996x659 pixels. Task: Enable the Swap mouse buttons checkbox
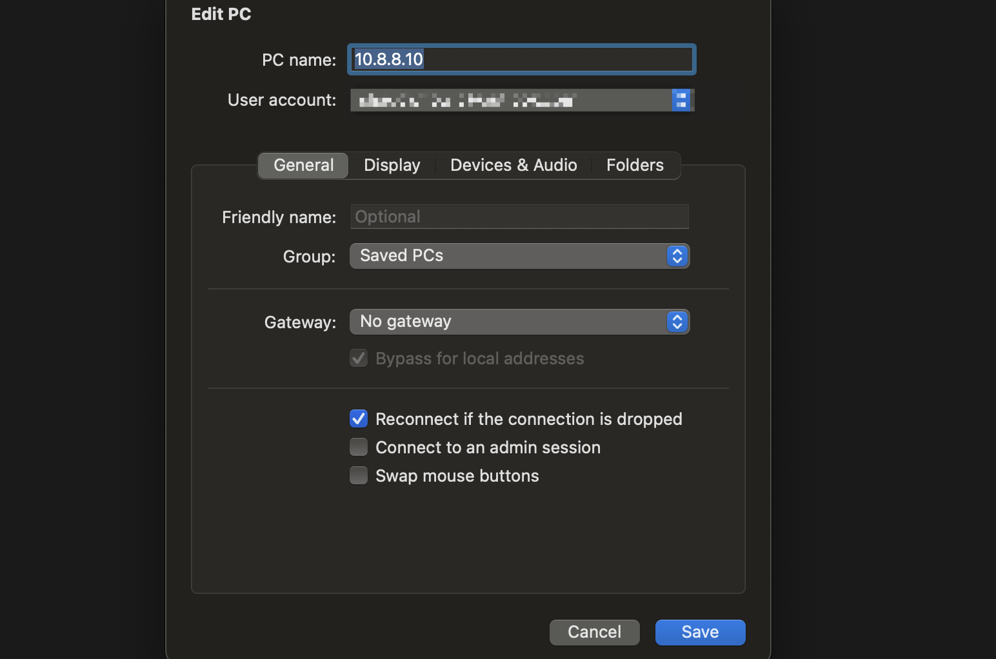(x=359, y=476)
